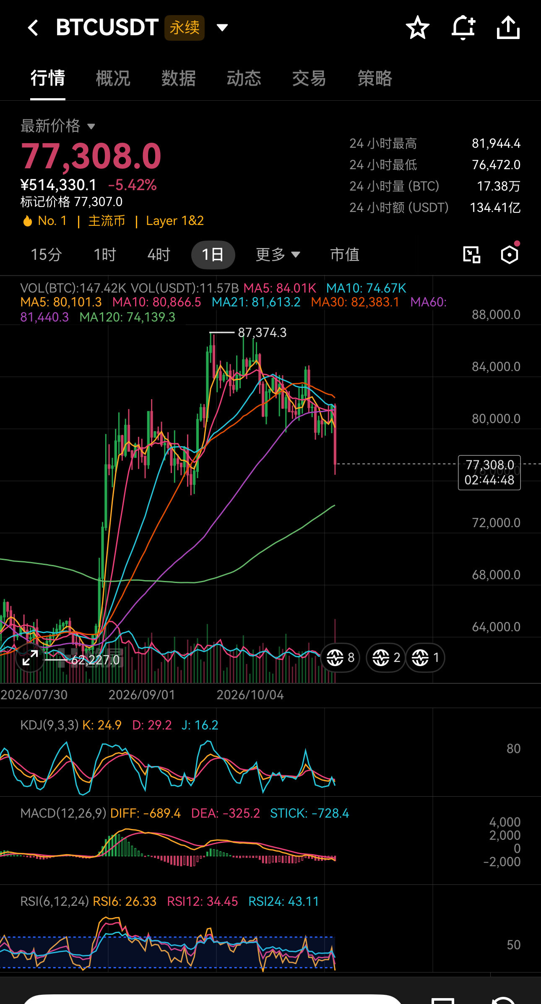The height and width of the screenshot is (1004, 541).
Task: Tap the RSI(6,12,24) indicator label
Action: click(55, 902)
